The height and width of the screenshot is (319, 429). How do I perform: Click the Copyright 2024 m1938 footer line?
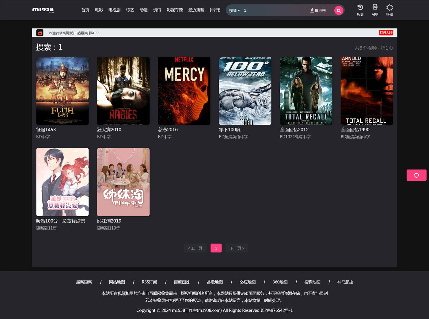(214, 310)
